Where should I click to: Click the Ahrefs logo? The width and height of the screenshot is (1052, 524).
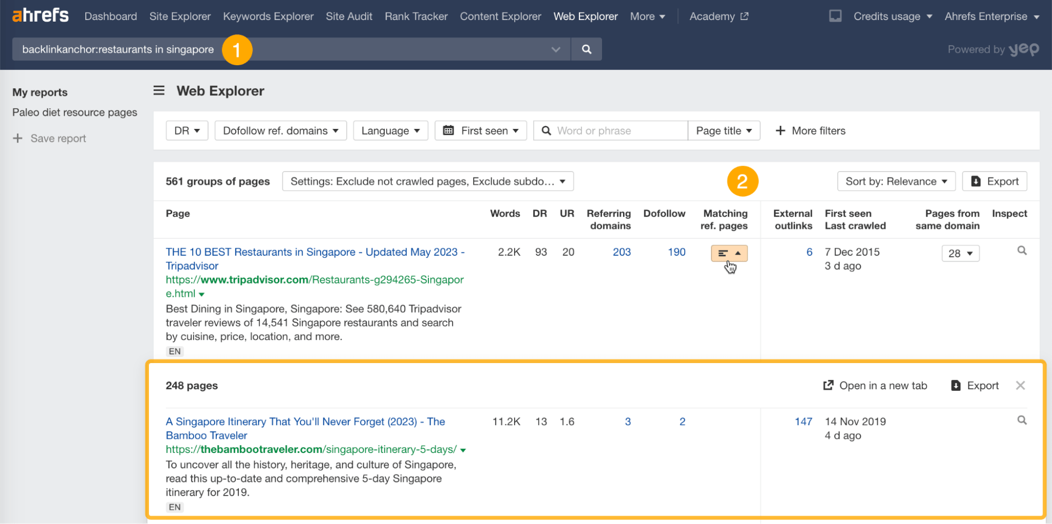[x=40, y=15]
